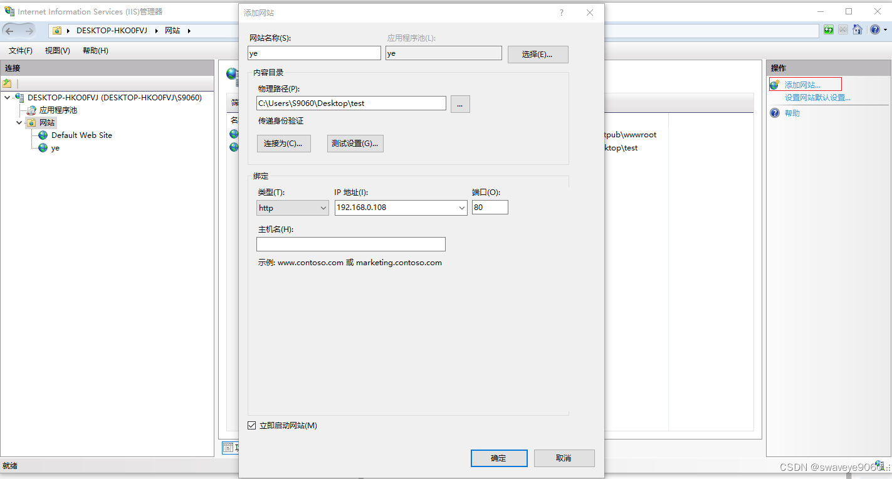This screenshot has width=892, height=479.
Task: Click the grey Stop icon in the toolbar
Action: (843, 29)
